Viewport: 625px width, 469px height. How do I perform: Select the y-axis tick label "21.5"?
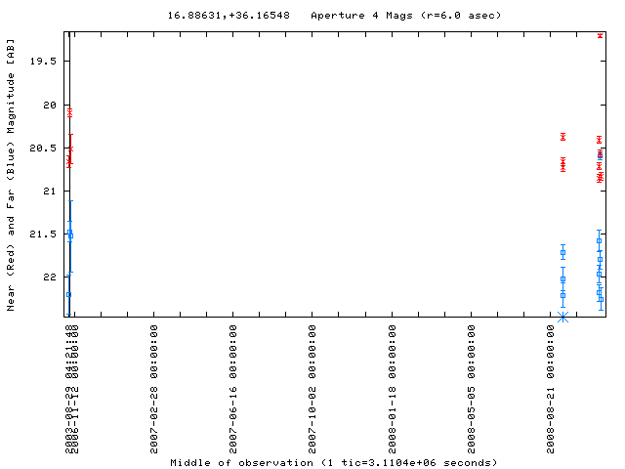(43, 234)
